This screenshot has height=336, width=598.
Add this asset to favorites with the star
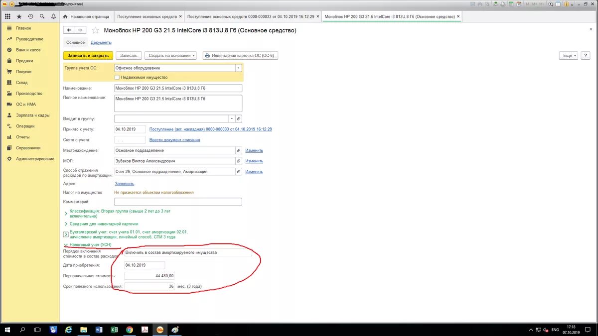[95, 30]
